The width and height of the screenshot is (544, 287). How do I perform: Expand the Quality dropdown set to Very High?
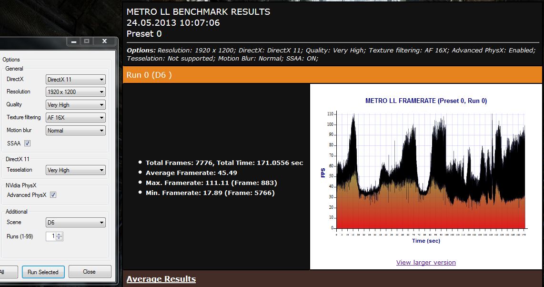coord(76,105)
